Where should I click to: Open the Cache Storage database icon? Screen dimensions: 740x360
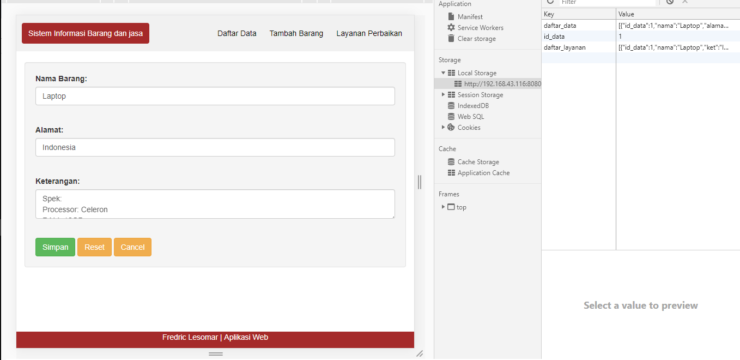click(x=451, y=161)
